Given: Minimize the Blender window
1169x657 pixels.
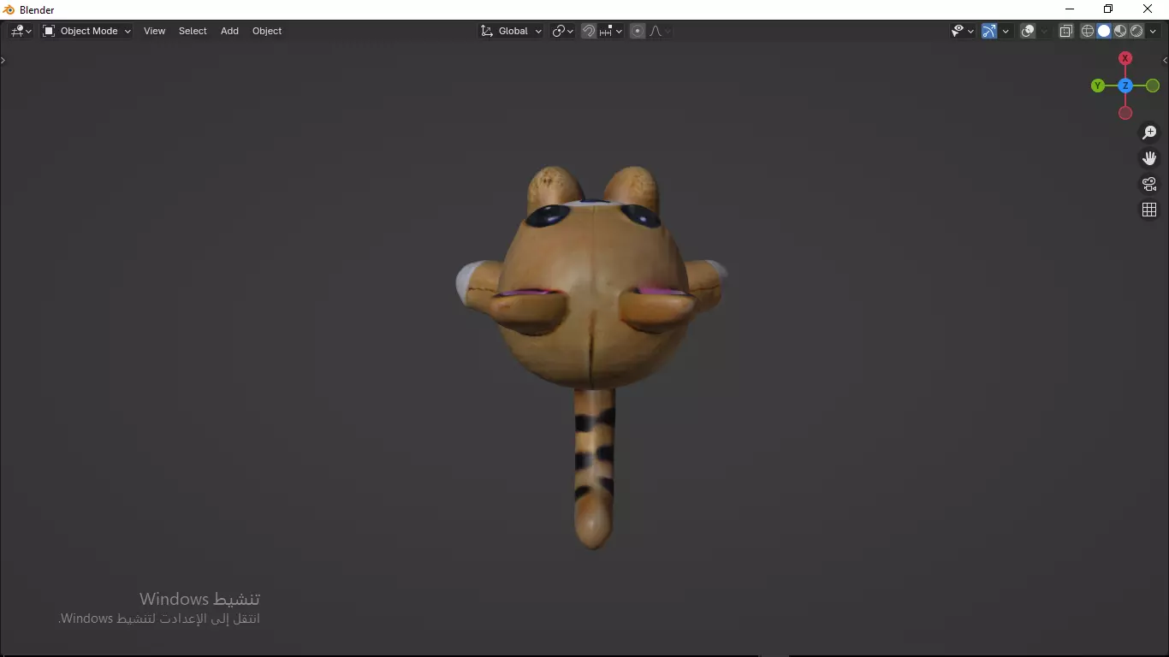Looking at the screenshot, I should coord(1069,9).
